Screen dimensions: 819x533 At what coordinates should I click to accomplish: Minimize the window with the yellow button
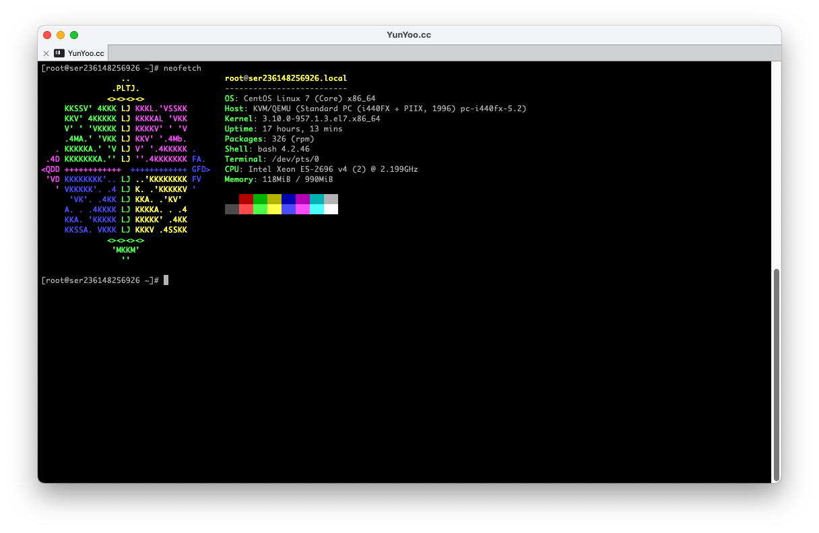61,35
